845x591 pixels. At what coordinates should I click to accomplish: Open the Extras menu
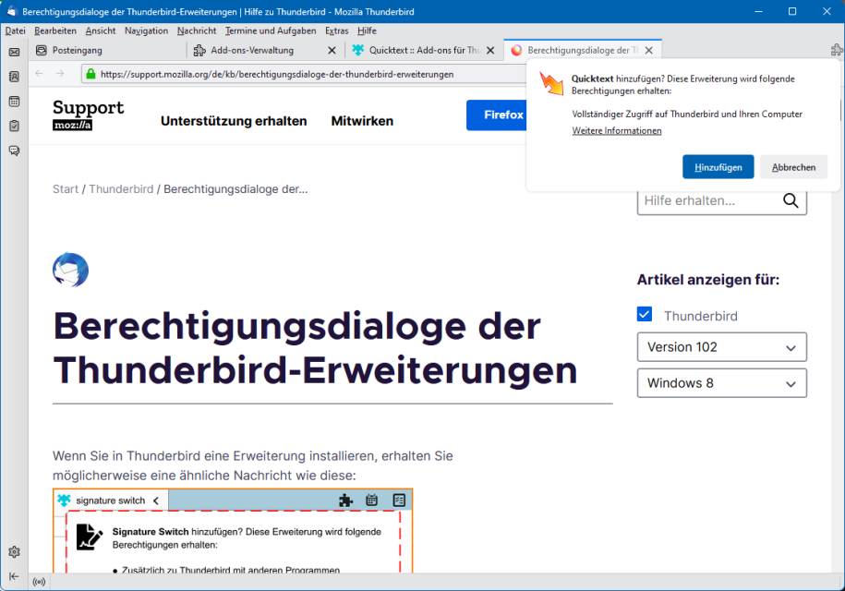[337, 30]
